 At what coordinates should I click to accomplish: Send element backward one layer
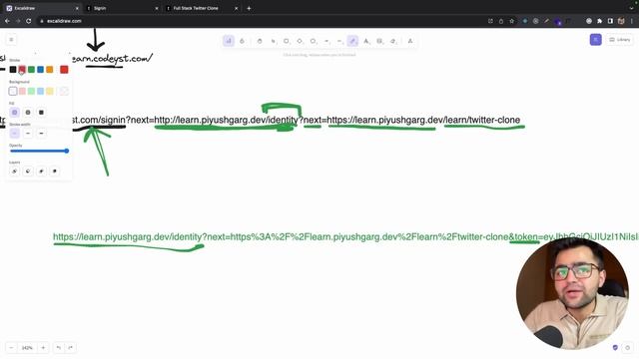pos(28,172)
